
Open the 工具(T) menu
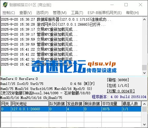[x=77, y=13]
